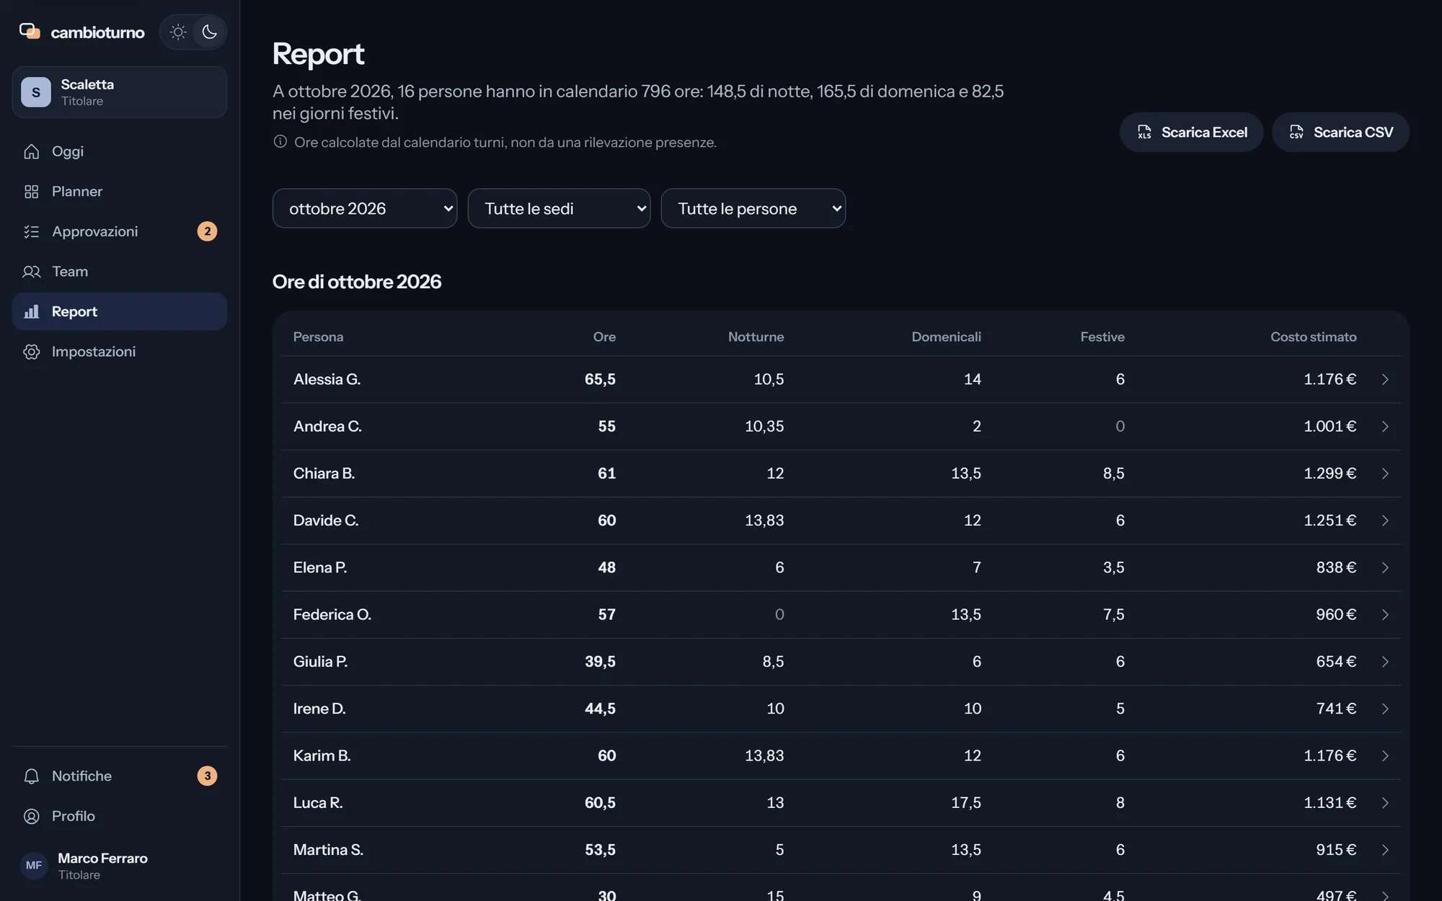
Task: Open the Team people icon
Action: click(x=31, y=272)
